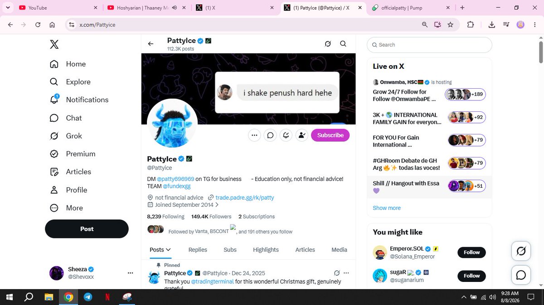Open account options dots next to Sheeza

point(131,273)
